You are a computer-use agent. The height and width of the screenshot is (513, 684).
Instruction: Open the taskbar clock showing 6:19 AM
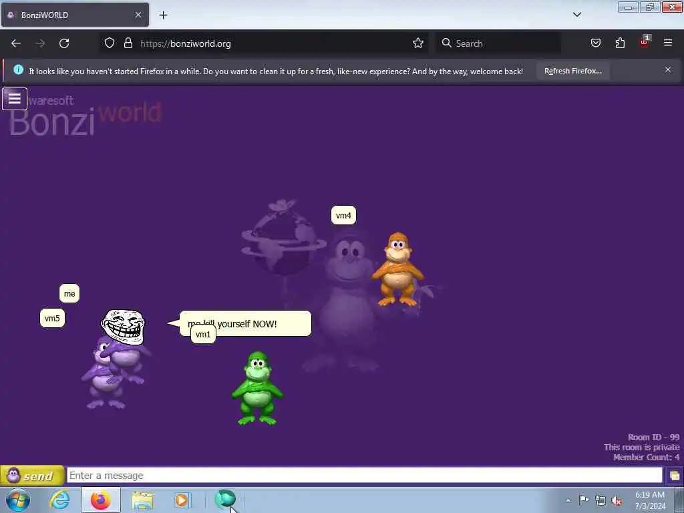(650, 500)
